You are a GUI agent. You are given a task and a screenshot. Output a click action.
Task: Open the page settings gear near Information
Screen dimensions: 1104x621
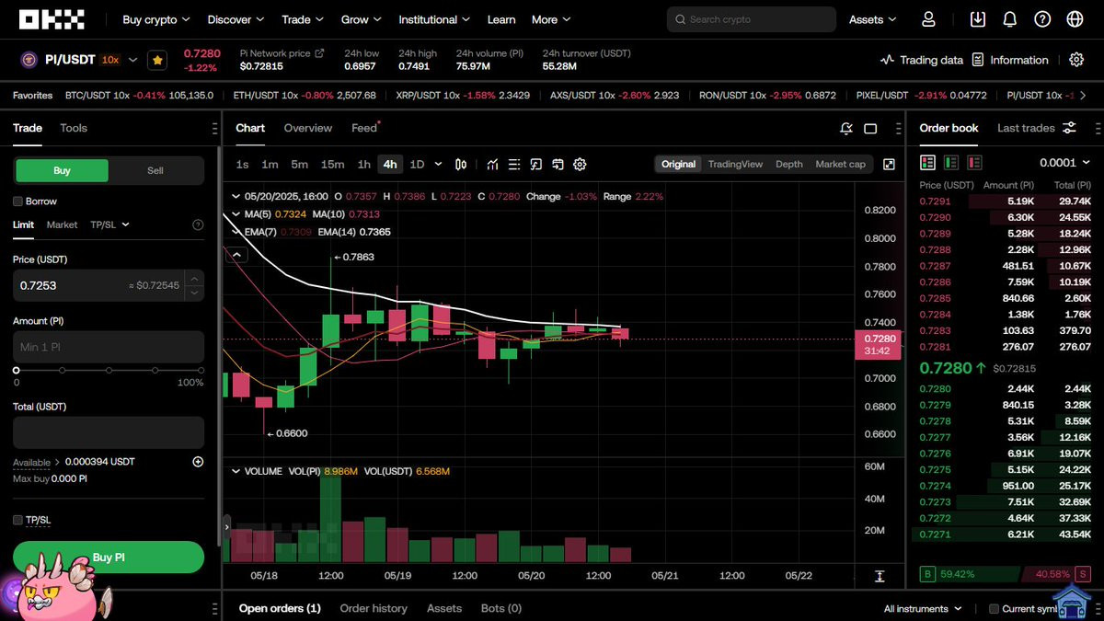tap(1076, 60)
